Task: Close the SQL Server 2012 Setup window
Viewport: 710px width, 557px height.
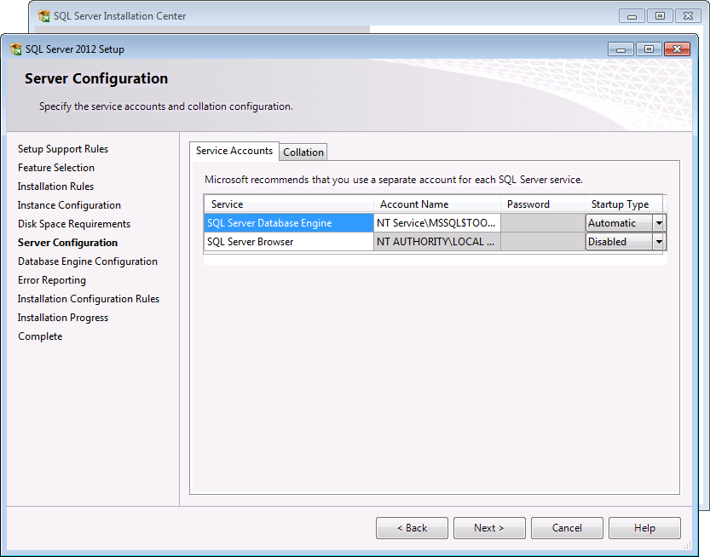Action: (677, 49)
